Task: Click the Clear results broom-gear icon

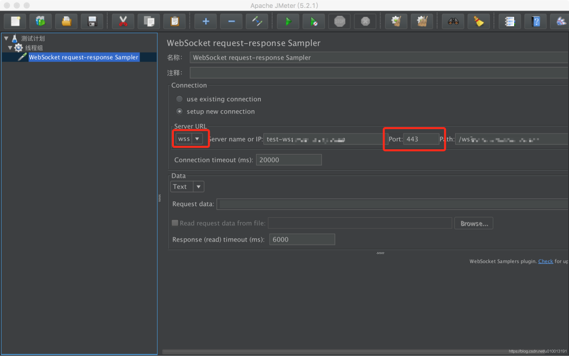Action: point(396,22)
